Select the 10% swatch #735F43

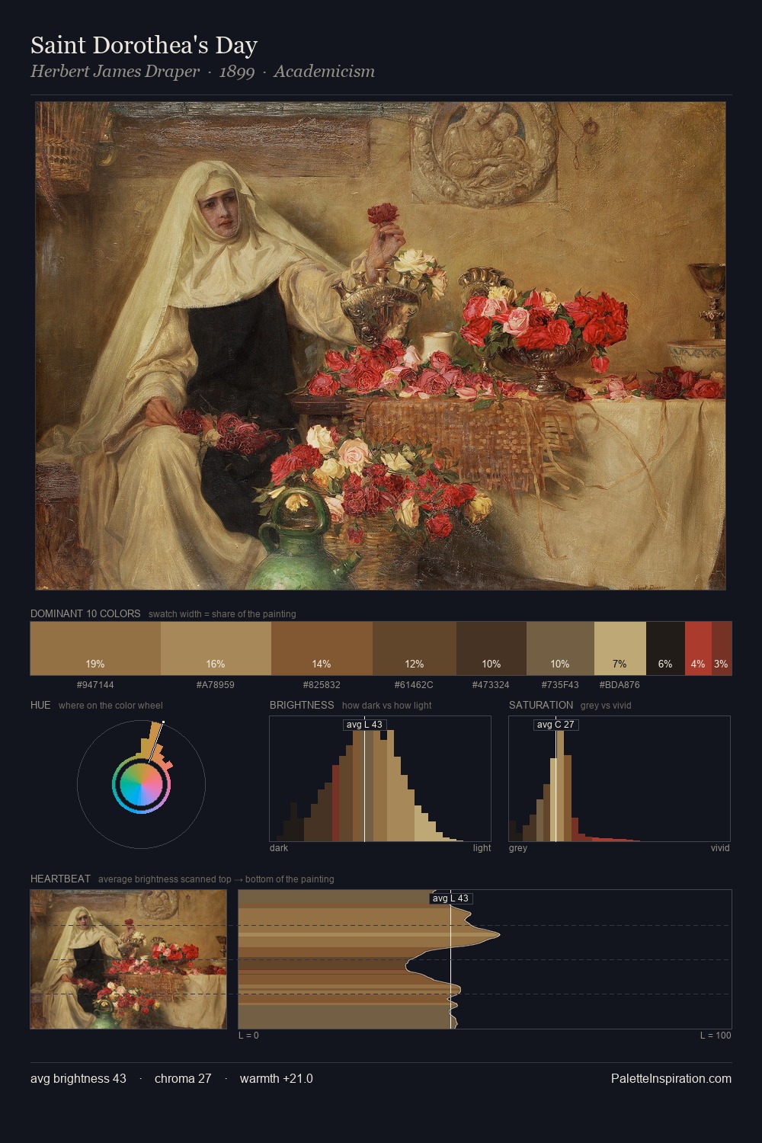tap(560, 648)
